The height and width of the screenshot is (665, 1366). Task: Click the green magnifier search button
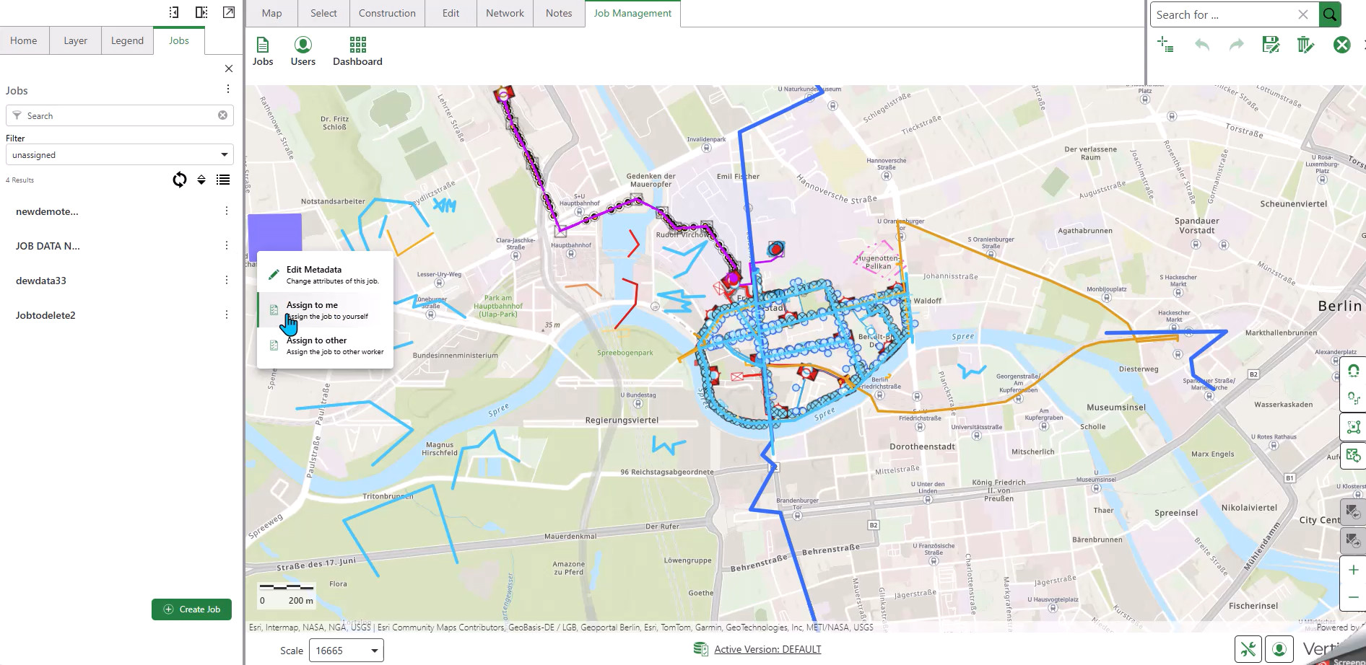(1330, 14)
